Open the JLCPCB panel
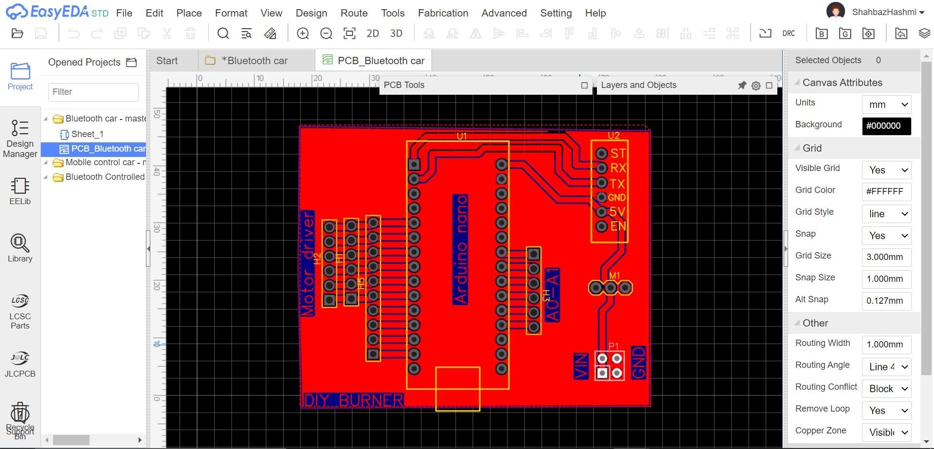Screen dimensions: 934x449 [20, 363]
